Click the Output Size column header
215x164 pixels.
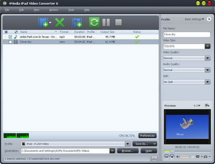tap(107, 32)
